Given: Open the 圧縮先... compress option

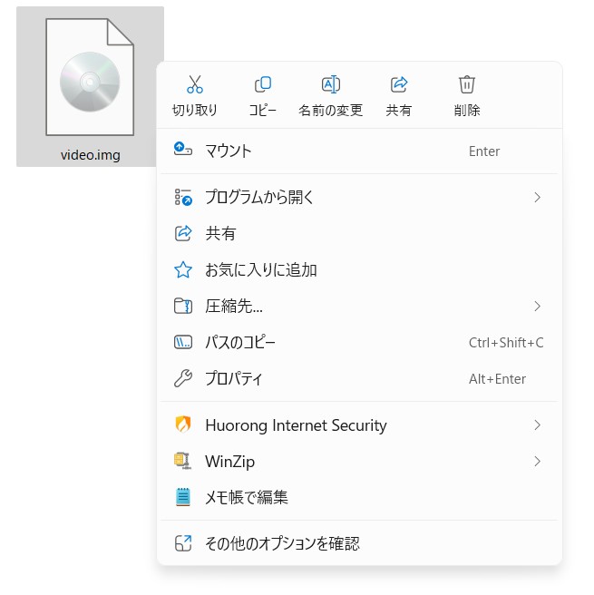Looking at the screenshot, I should [359, 306].
